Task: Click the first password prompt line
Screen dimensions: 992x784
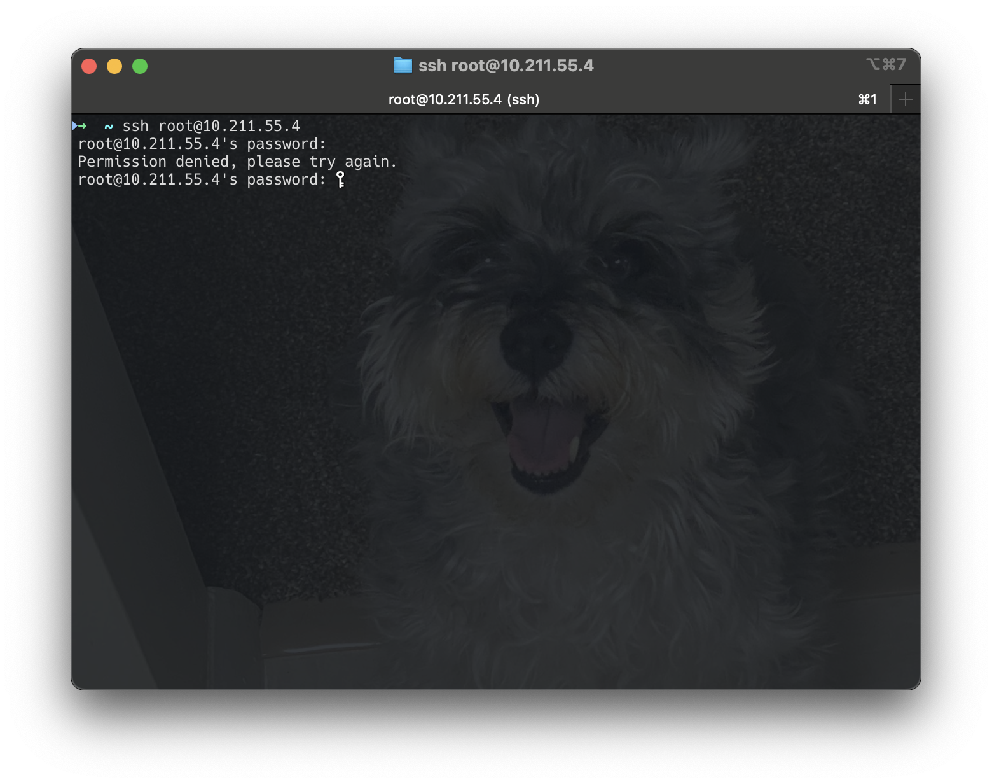Action: pyautogui.click(x=202, y=144)
